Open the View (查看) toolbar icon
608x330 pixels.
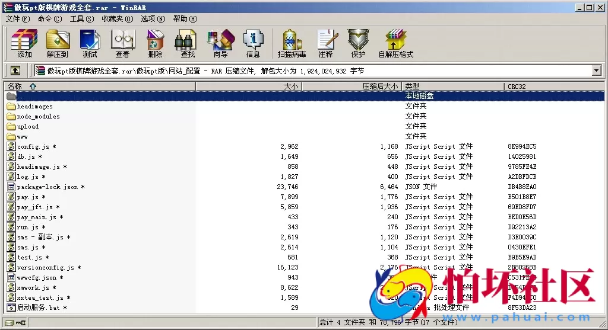coord(122,43)
